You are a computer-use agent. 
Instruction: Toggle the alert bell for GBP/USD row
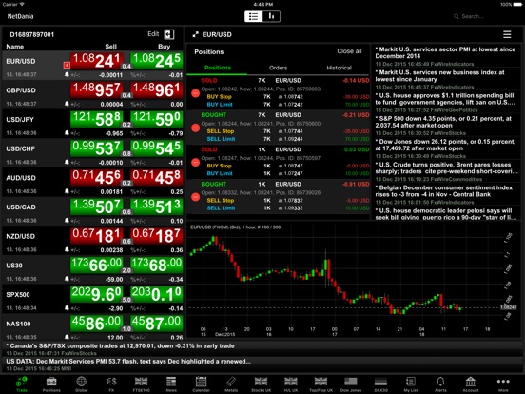pos(67,104)
